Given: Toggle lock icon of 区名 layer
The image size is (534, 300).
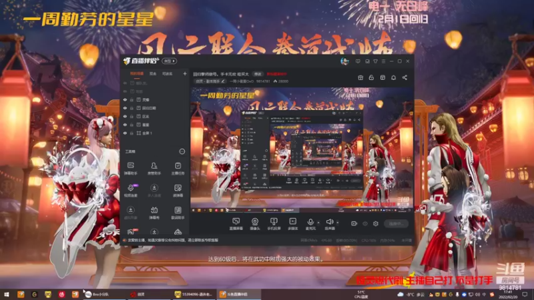Looking at the screenshot, I should pyautogui.click(x=131, y=116).
